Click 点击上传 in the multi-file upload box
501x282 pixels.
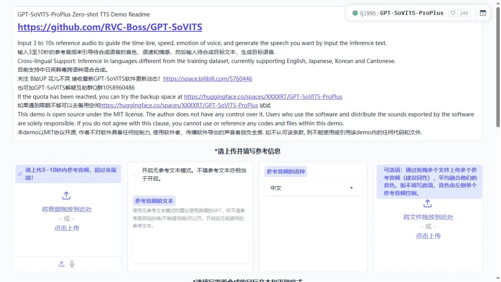428,236
